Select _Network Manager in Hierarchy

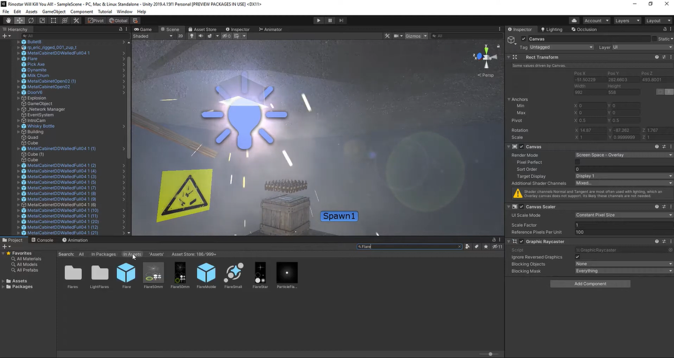point(46,110)
